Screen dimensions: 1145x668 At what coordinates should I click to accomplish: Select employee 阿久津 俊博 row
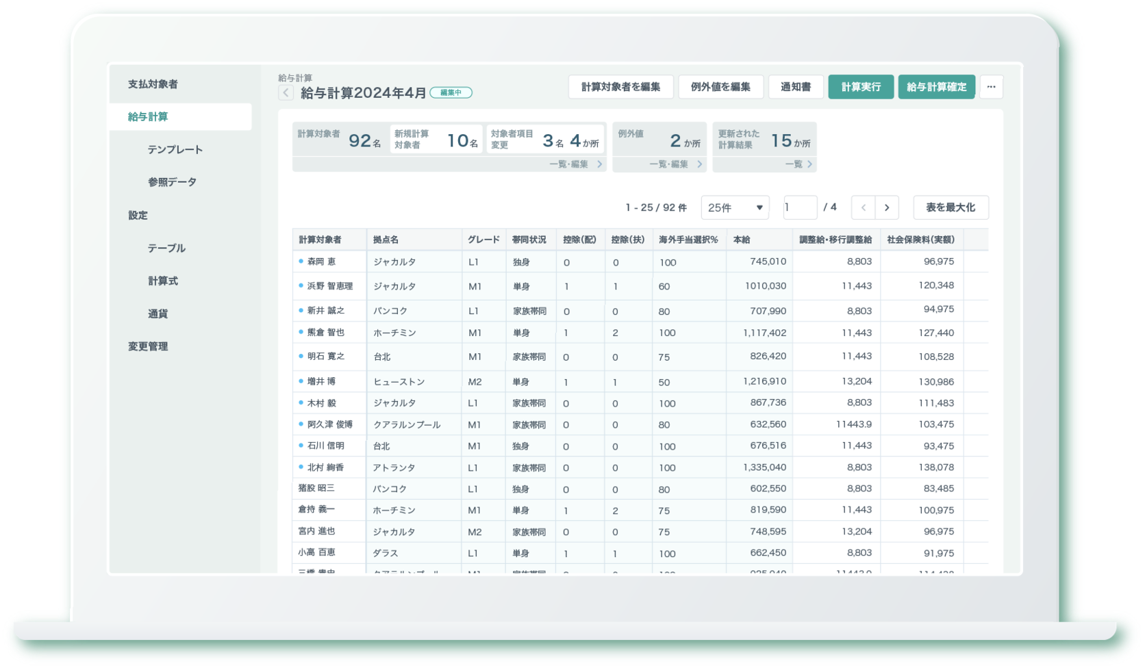tap(640, 424)
